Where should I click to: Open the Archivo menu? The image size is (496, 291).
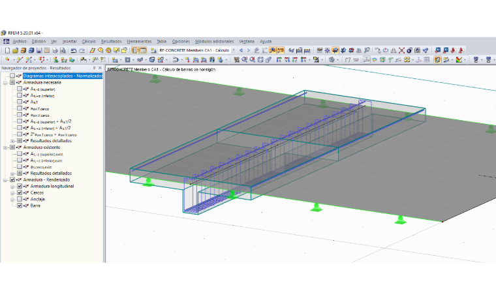point(20,42)
